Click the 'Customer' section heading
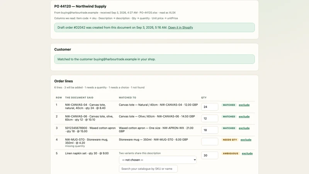 63,49
